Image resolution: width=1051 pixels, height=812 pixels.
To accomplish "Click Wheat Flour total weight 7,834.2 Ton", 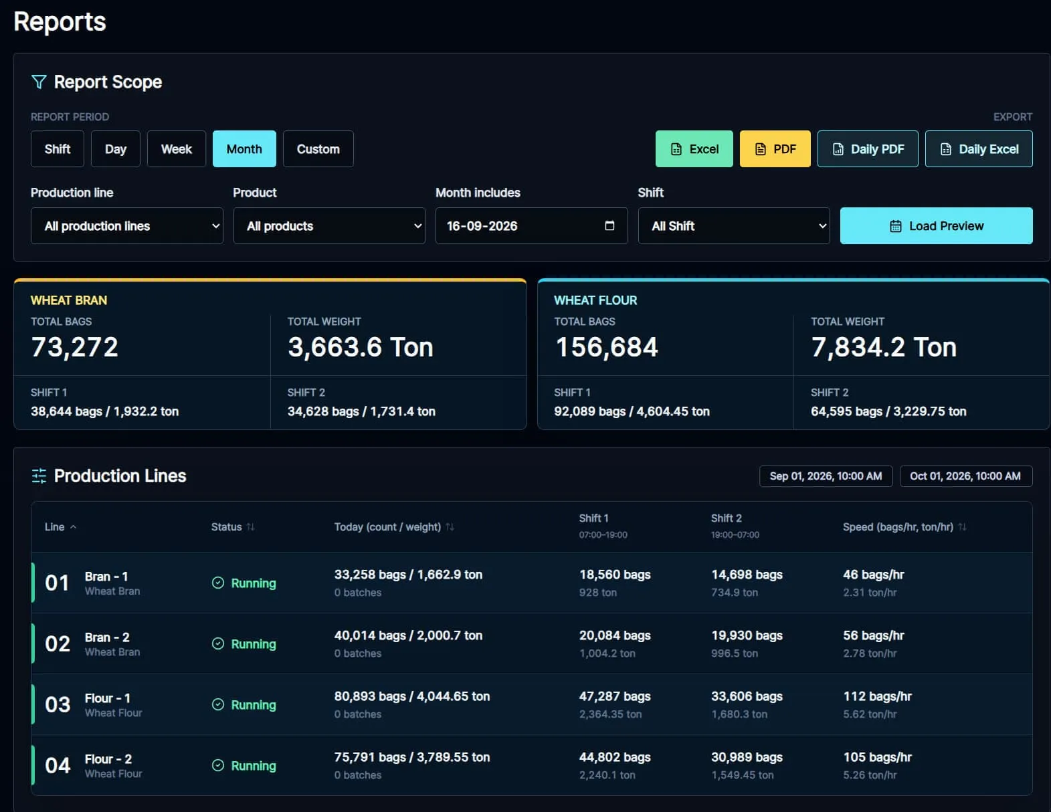I will (x=884, y=346).
